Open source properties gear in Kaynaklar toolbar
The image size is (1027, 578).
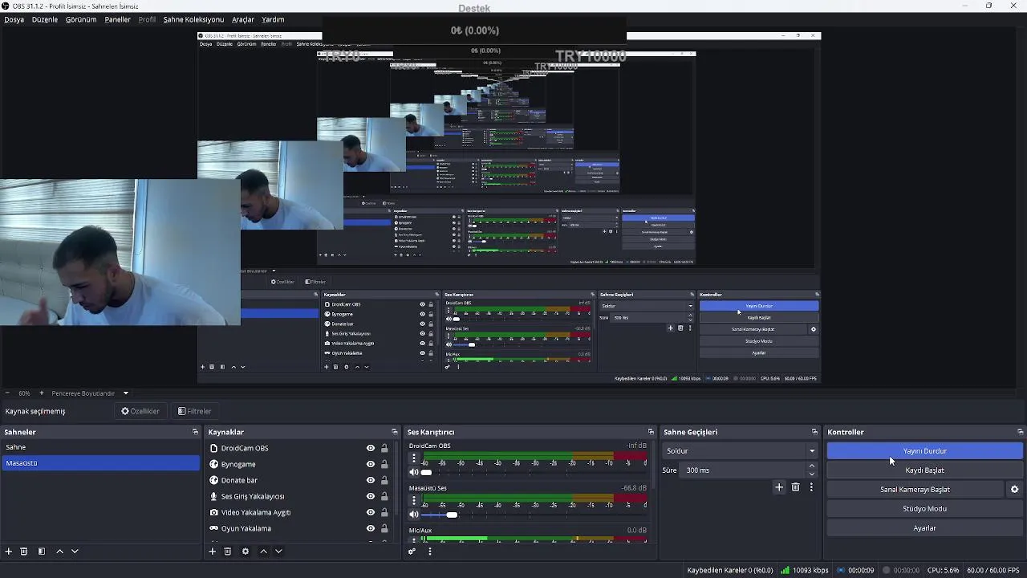coord(246,552)
